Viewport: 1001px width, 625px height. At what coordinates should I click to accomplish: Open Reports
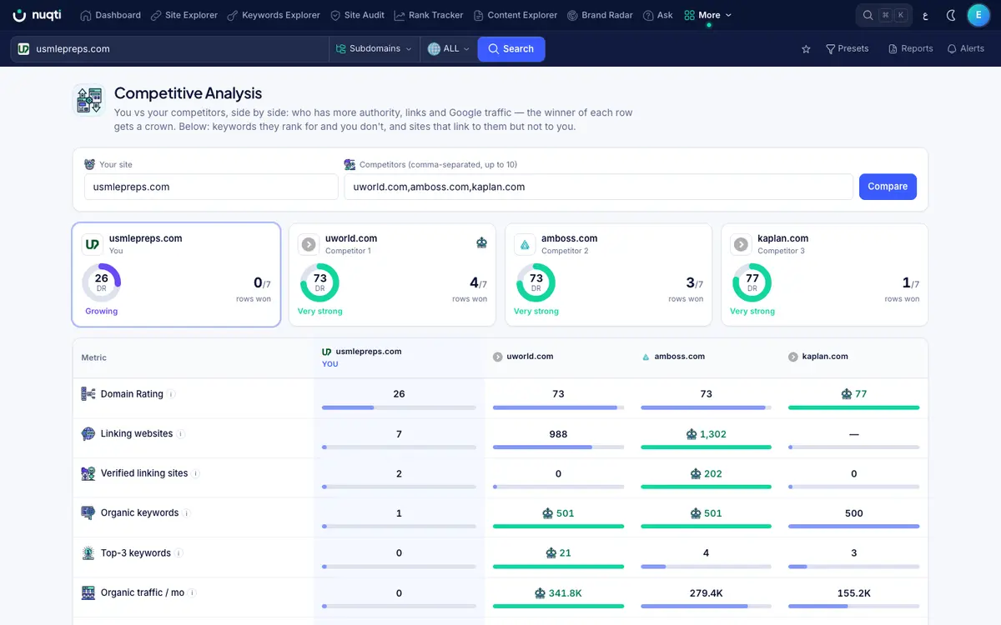pyautogui.click(x=910, y=49)
